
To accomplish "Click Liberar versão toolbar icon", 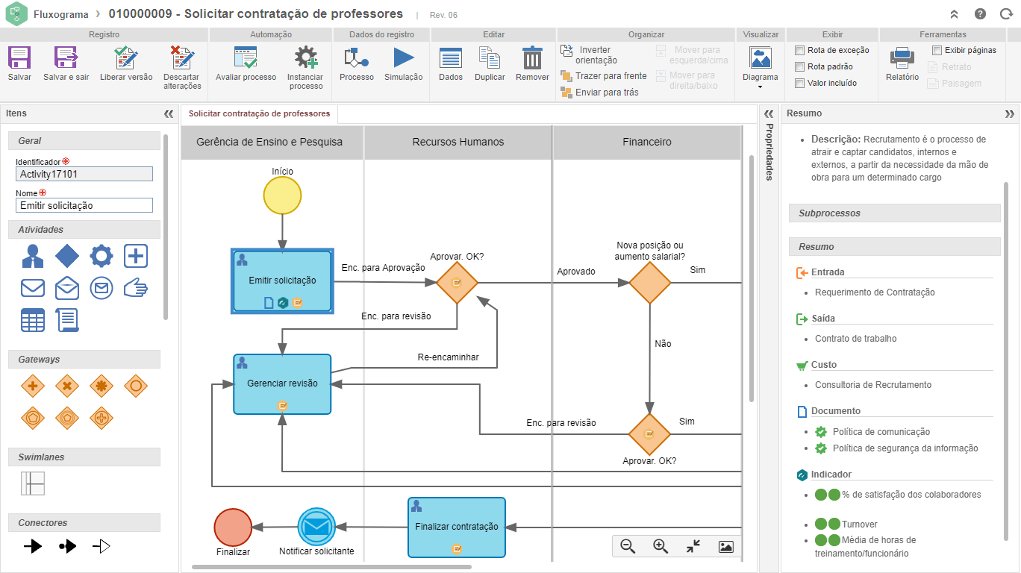I will click(x=126, y=58).
